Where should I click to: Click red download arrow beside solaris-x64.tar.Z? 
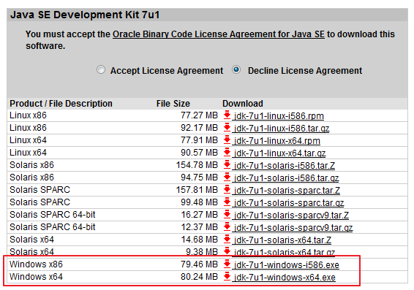click(x=227, y=239)
